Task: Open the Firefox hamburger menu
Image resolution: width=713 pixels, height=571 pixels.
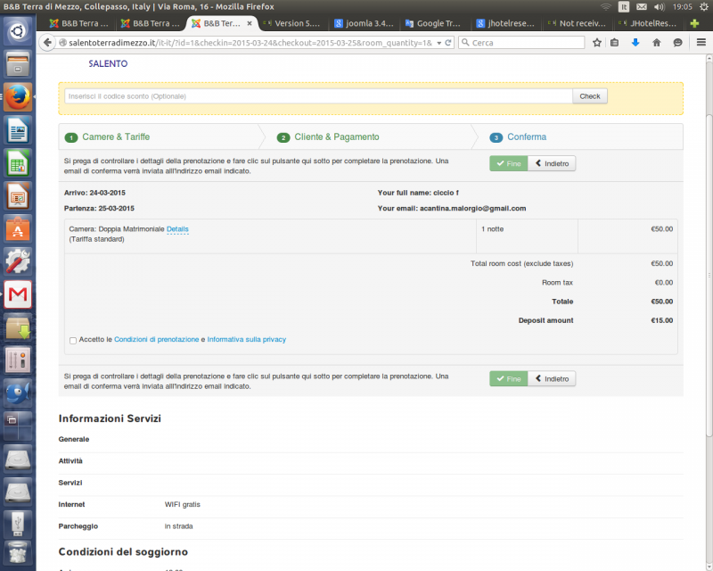Action: pyautogui.click(x=701, y=42)
